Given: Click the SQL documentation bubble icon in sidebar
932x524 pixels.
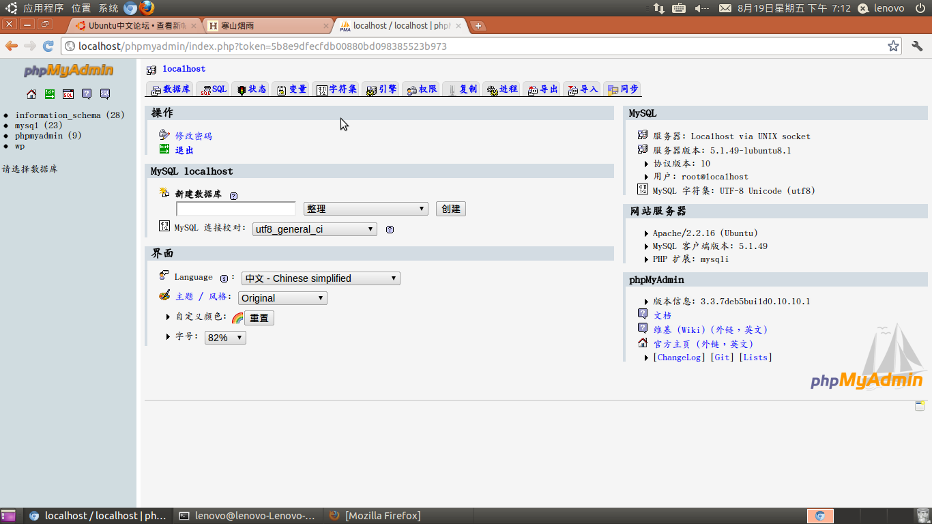Looking at the screenshot, I should tap(105, 94).
